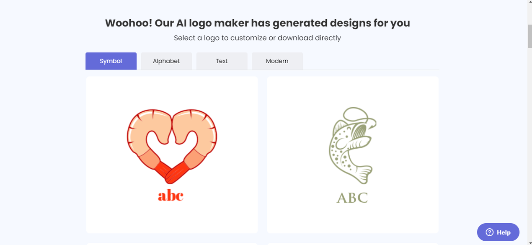Select the fish chef logo card
The image size is (532, 245).
coord(353,155)
